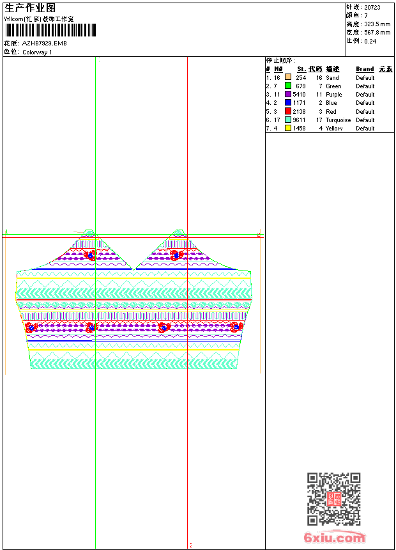Click the height value 323.5 mm
Screen dimensions: 396x550
(377, 24)
